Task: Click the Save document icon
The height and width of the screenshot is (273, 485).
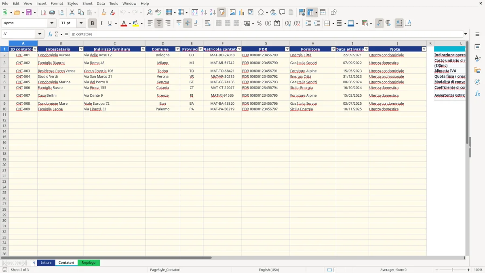Action: tap(29, 13)
